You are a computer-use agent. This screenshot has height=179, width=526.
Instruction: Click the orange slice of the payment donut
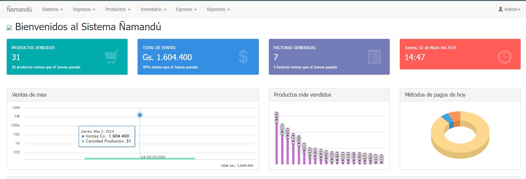click(455, 116)
